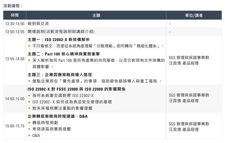
Task: Select the 13:30-13:50 time cell
Action: tap(15, 24)
